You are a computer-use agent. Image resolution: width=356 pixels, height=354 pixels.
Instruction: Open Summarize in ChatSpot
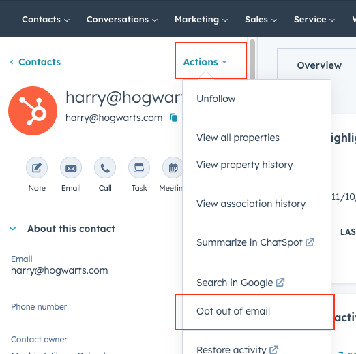click(x=255, y=242)
